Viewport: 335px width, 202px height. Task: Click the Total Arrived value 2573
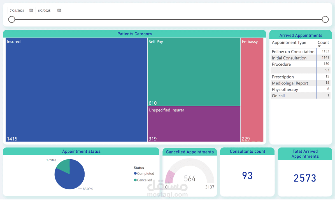tap(305, 178)
